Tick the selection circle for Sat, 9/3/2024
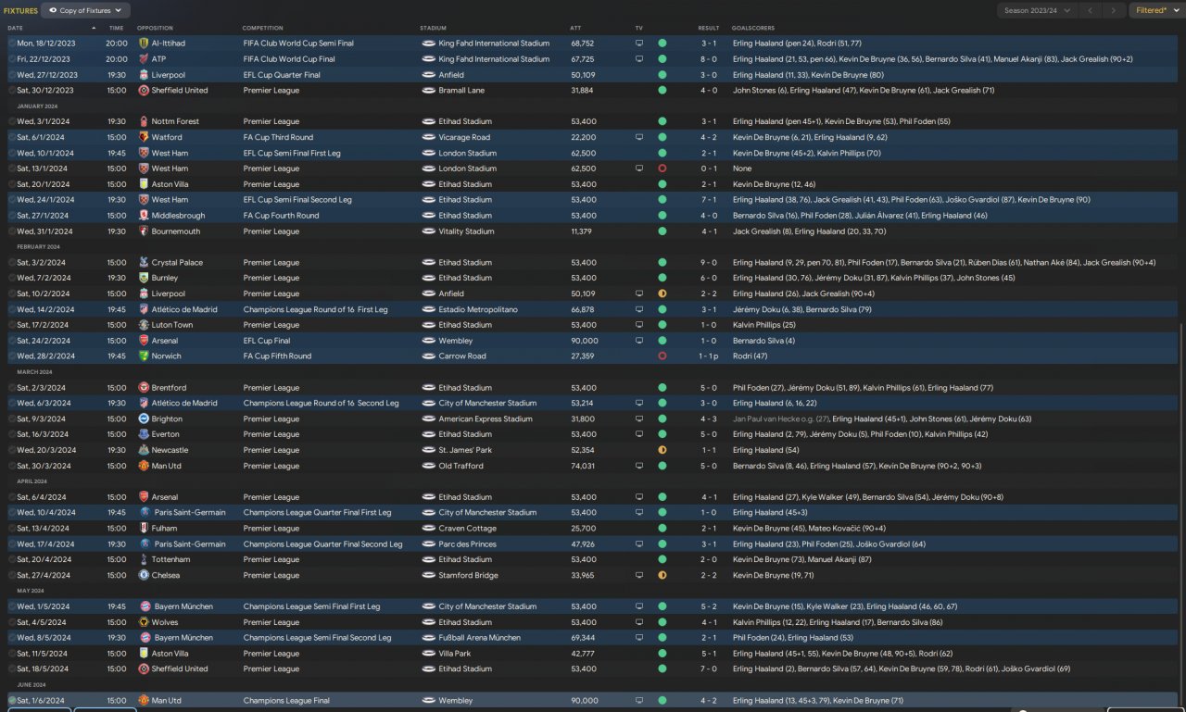Image resolution: width=1186 pixels, height=712 pixels. click(x=12, y=418)
